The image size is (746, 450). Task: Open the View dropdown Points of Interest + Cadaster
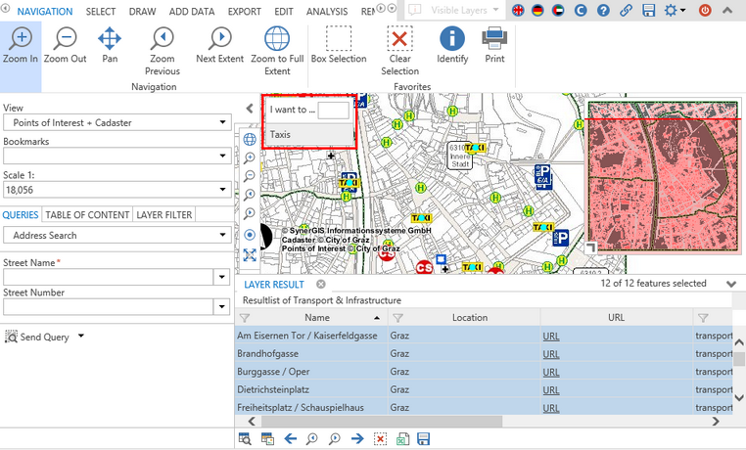click(117, 122)
